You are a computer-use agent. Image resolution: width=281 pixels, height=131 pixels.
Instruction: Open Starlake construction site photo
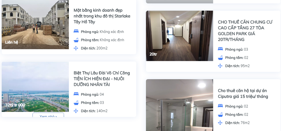35,24
